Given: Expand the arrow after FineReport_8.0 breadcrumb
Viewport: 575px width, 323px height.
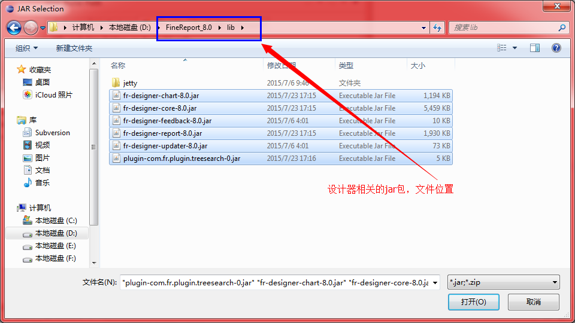Looking at the screenshot, I should (219, 28).
